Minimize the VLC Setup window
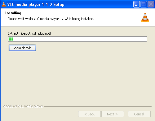This screenshot has width=155, height=121. point(136,4)
